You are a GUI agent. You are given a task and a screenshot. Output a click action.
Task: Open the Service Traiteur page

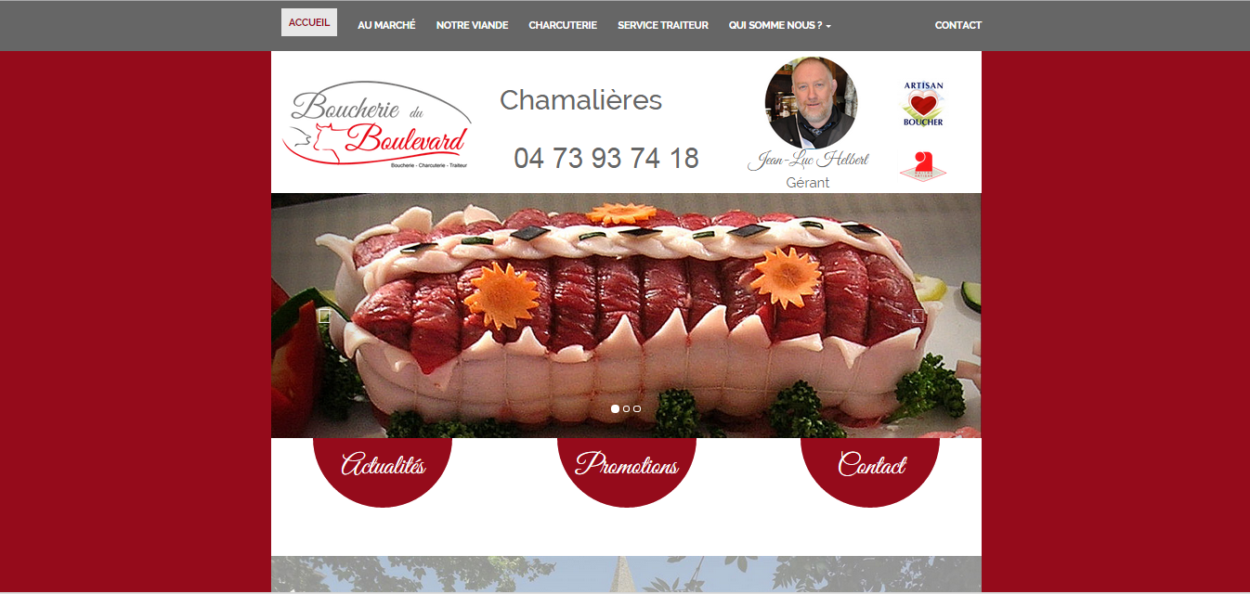[x=663, y=25]
